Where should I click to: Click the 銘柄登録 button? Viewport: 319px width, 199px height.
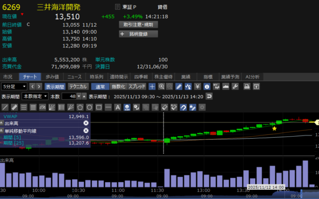(138, 34)
